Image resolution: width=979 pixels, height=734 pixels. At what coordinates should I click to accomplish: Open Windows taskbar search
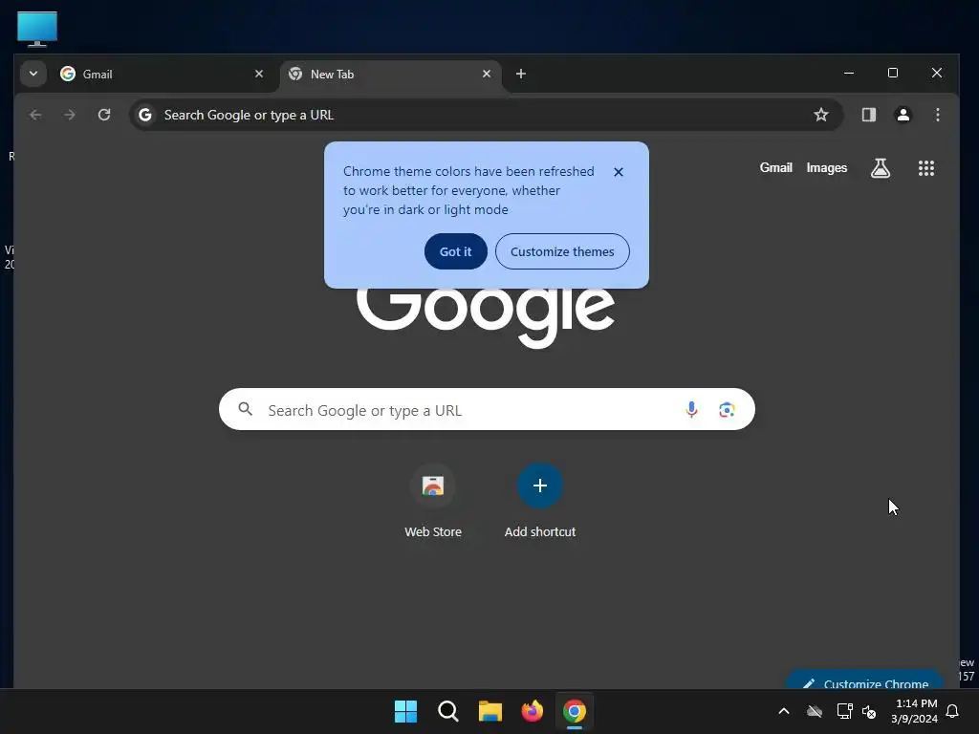point(447,711)
